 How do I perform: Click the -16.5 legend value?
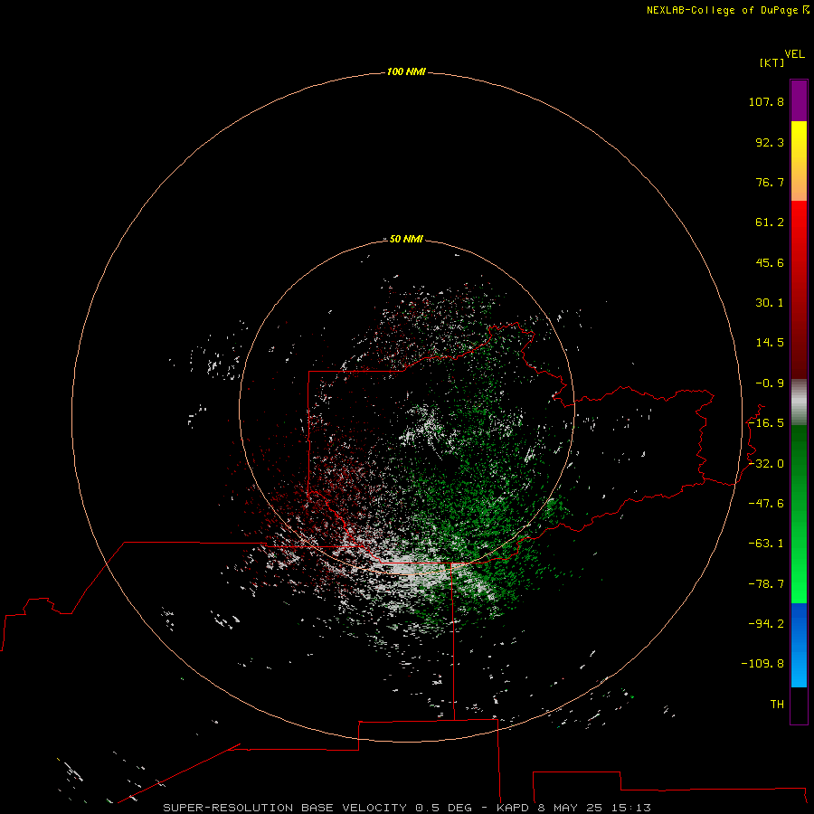pyautogui.click(x=766, y=423)
